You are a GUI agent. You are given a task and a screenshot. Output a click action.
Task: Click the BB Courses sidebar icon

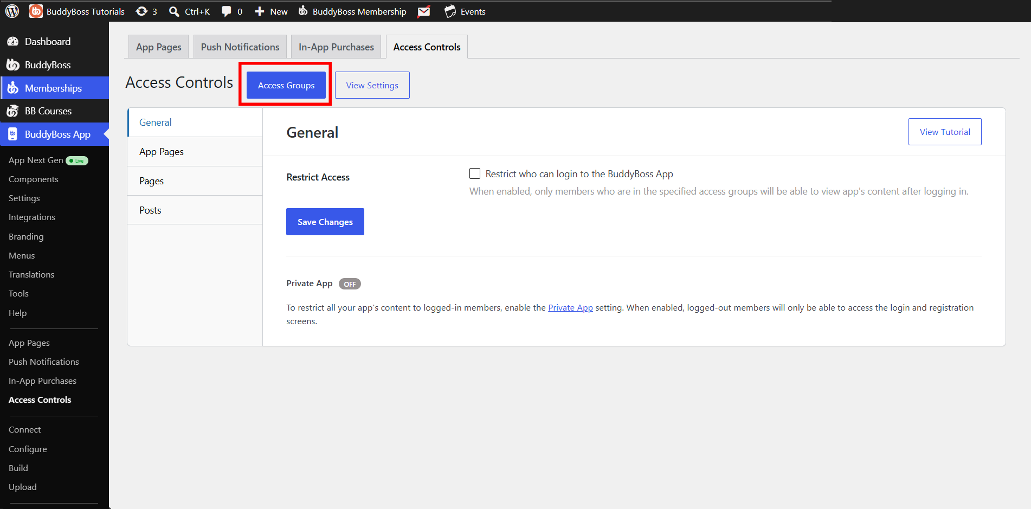pos(12,111)
